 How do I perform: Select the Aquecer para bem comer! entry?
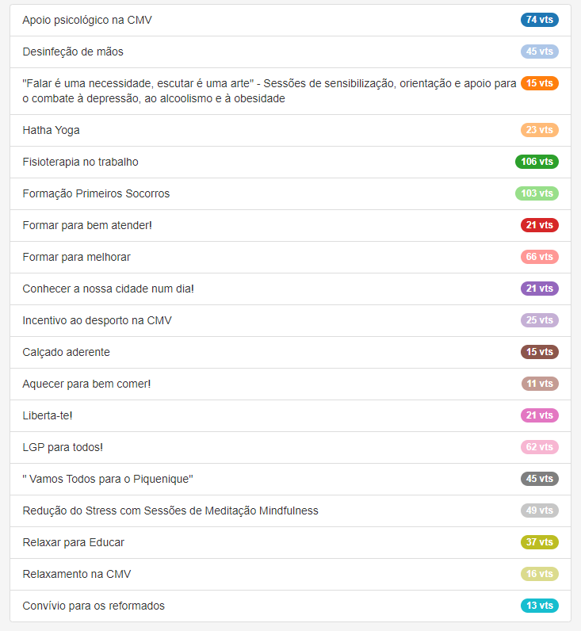coord(86,384)
